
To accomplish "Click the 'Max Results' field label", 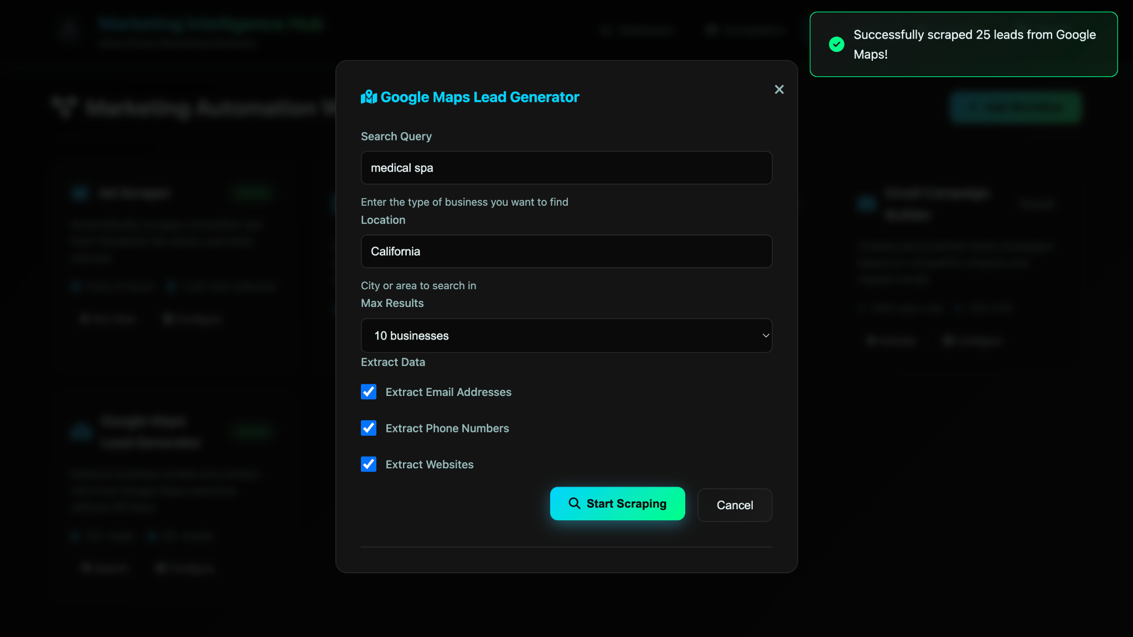I will 392,303.
